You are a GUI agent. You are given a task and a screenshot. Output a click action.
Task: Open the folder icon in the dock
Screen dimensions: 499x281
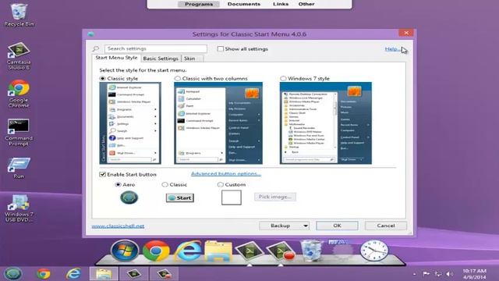(218, 251)
